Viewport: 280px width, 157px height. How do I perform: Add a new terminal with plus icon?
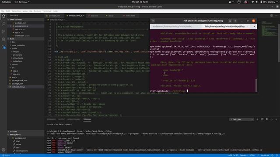(257, 119)
